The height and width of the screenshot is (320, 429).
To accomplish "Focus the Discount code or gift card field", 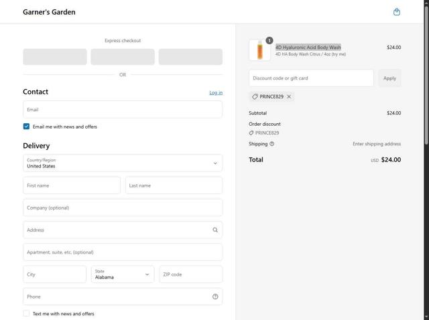I will click(x=311, y=78).
